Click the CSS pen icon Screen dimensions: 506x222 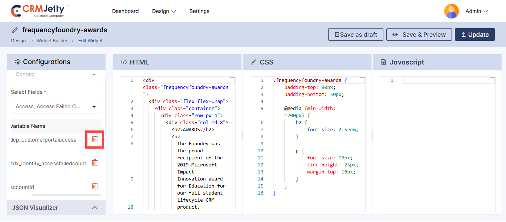[254, 62]
